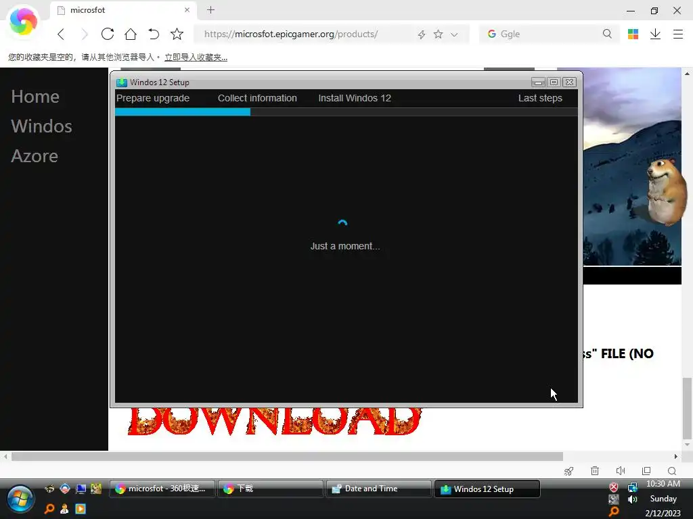Open the Windows Start orb

click(20, 499)
